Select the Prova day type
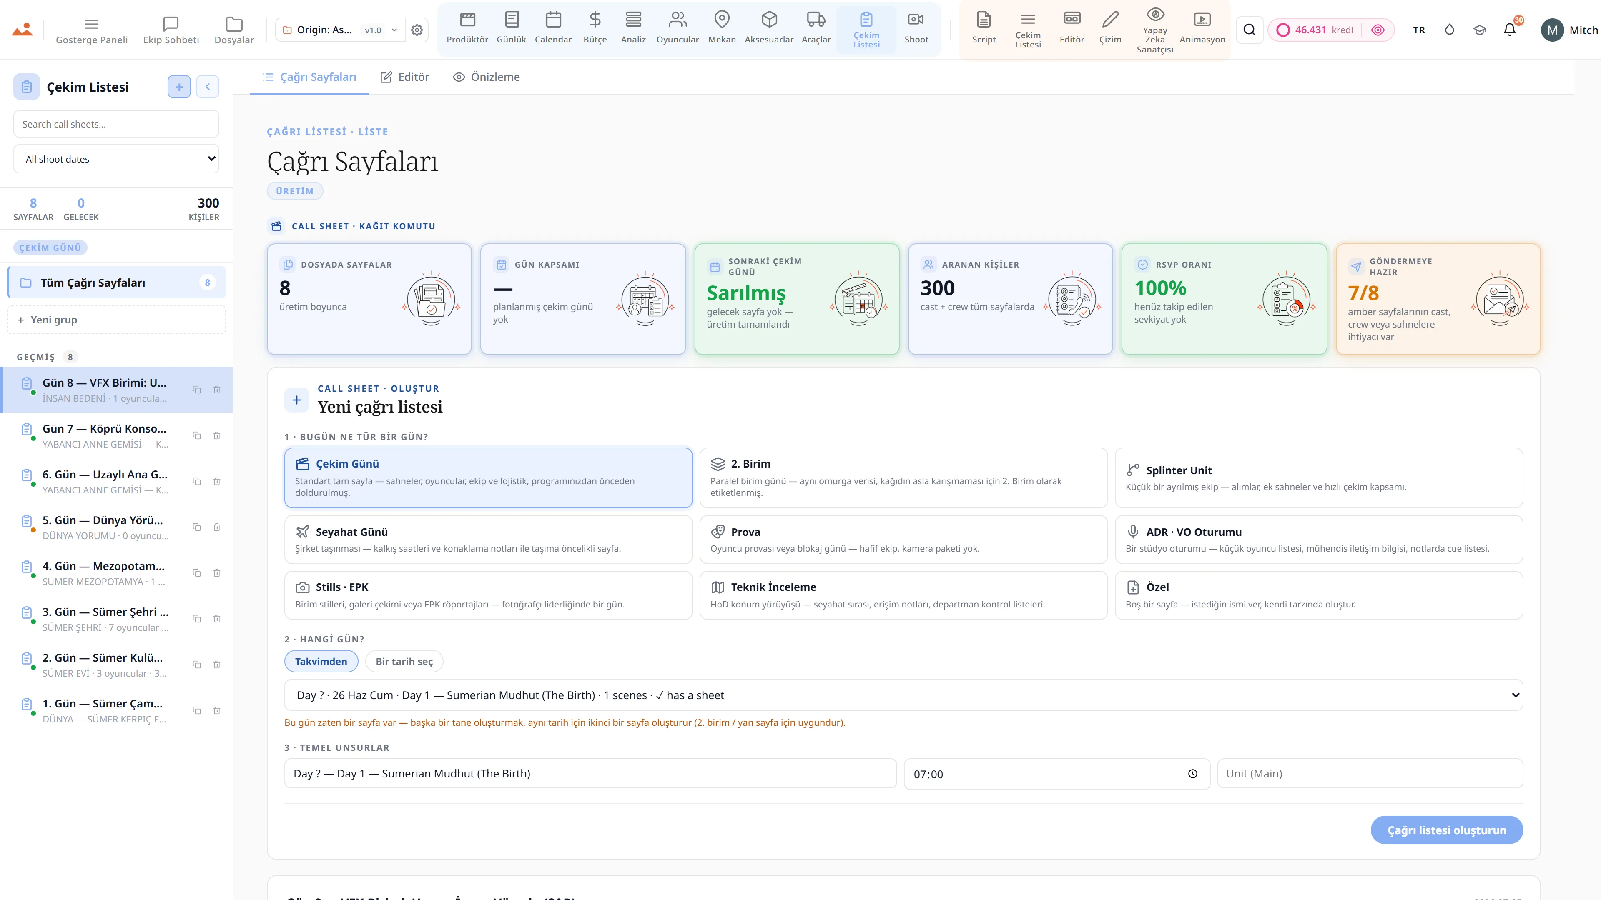 (903, 540)
